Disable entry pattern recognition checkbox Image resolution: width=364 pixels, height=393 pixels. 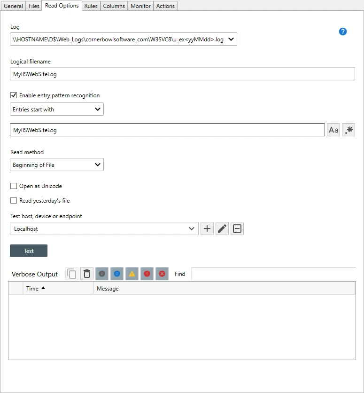14,95
